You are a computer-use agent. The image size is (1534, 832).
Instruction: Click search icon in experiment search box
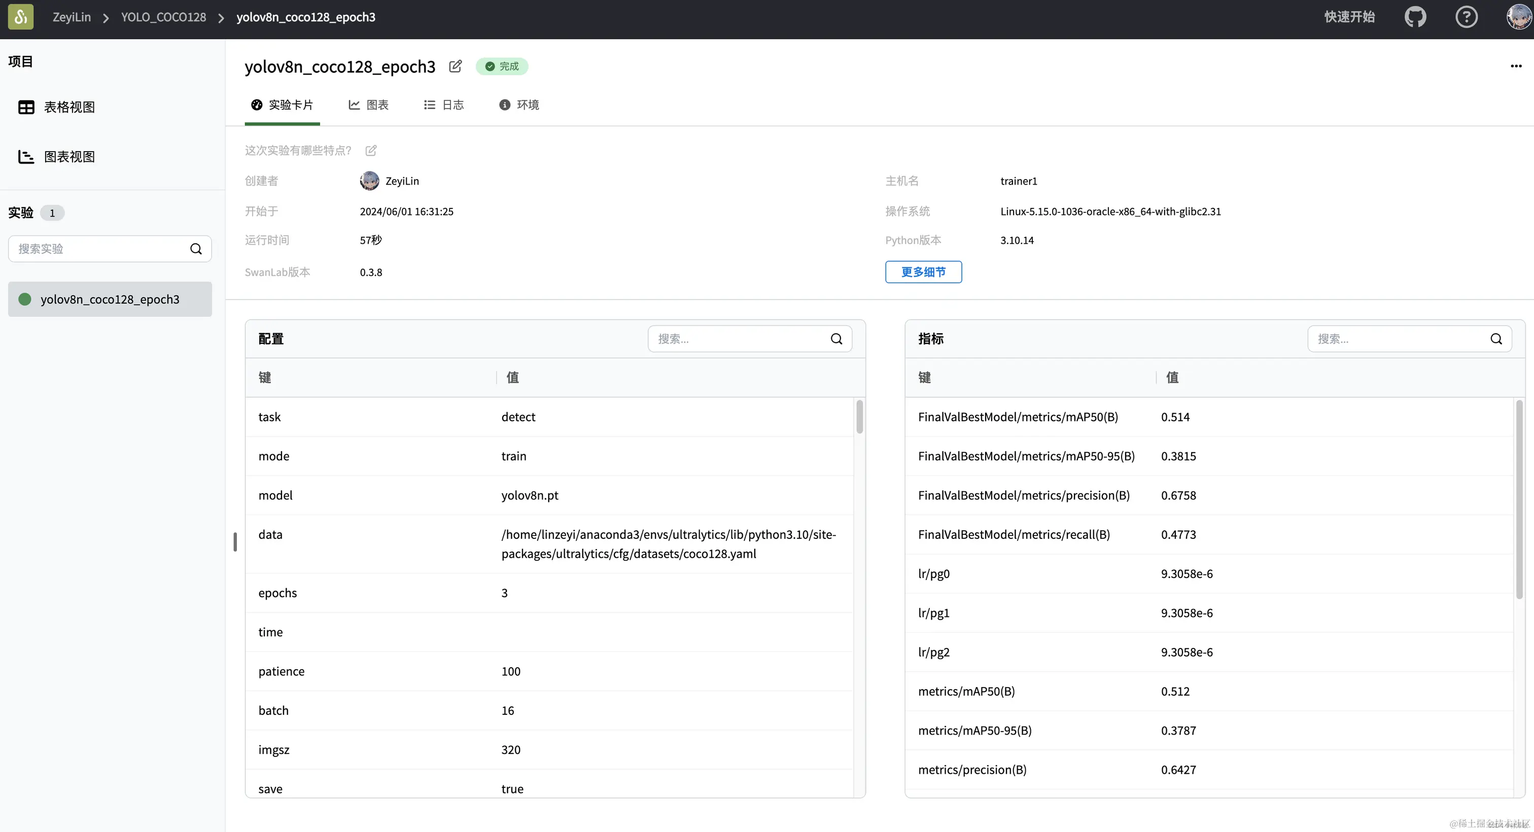click(x=196, y=249)
